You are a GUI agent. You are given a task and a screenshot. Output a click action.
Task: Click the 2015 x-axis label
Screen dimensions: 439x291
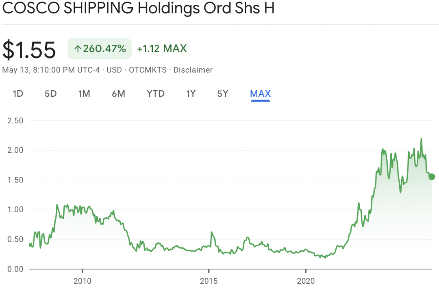click(x=208, y=281)
